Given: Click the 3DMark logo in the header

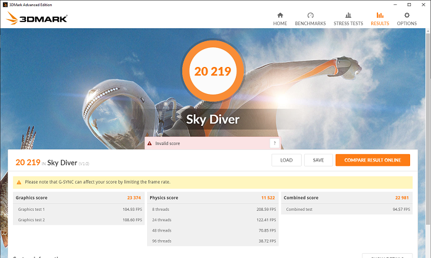Looking at the screenshot, I should [38, 18].
